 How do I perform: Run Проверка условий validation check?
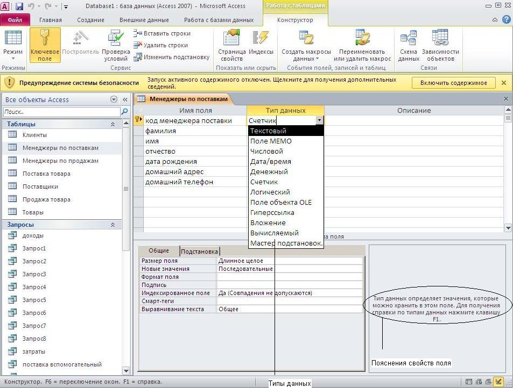pyautogui.click(x=116, y=45)
